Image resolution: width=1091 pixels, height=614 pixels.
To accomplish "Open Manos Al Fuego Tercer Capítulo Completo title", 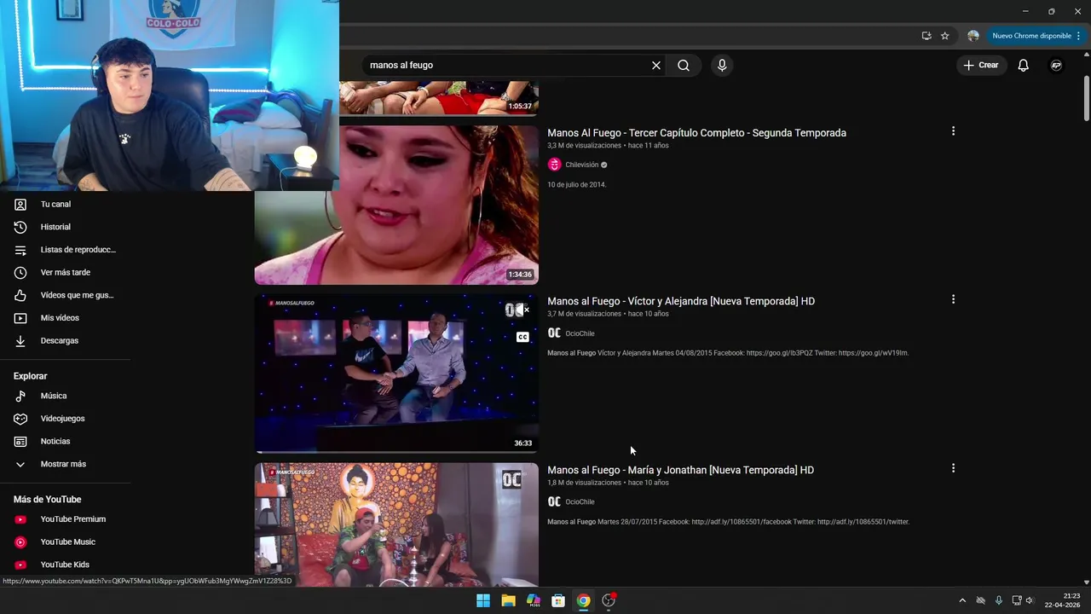I will [696, 133].
